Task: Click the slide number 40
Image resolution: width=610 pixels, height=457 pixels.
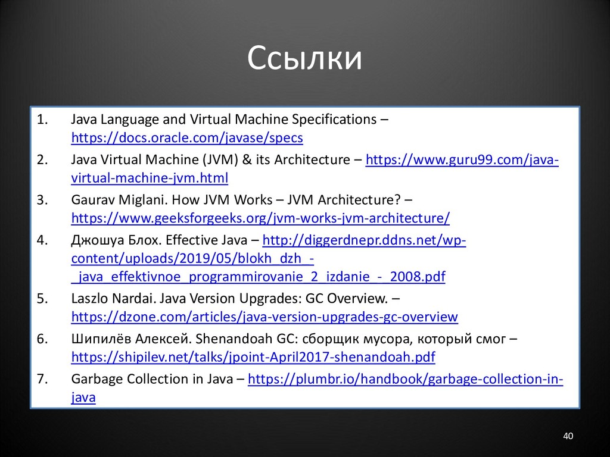Action: (568, 436)
